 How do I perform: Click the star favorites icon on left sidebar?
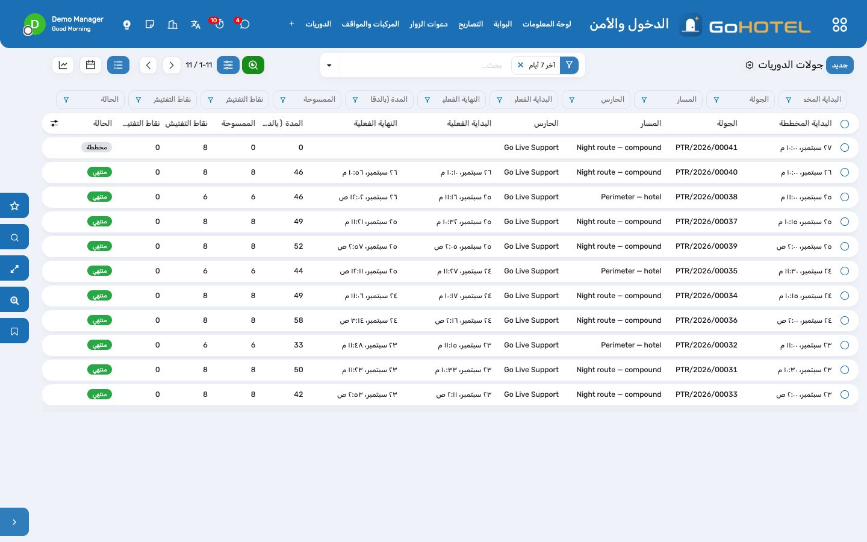tap(14, 206)
